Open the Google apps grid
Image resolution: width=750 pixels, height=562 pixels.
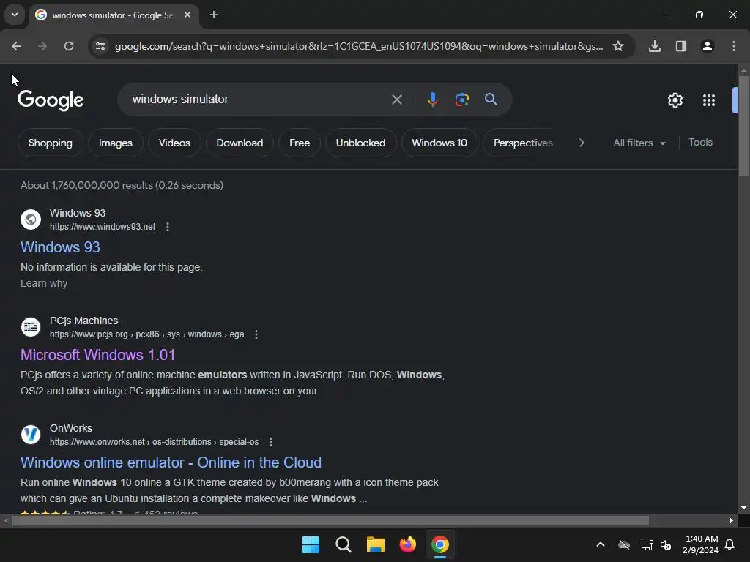coord(709,100)
